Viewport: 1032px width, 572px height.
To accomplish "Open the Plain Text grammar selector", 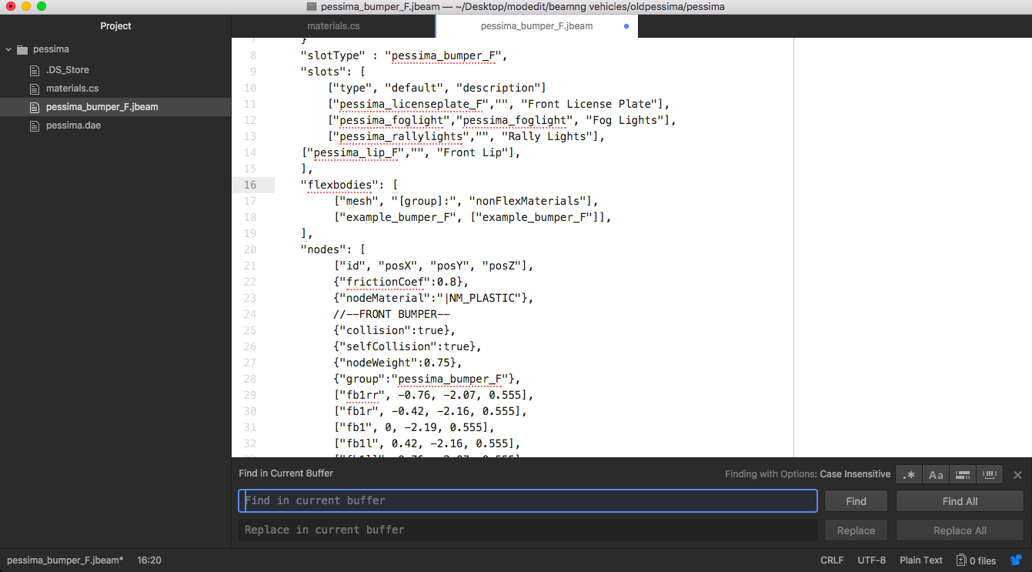I will (921, 560).
